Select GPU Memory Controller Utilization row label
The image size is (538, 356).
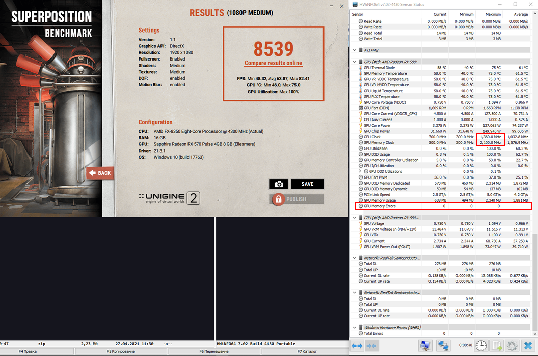tap(391, 160)
